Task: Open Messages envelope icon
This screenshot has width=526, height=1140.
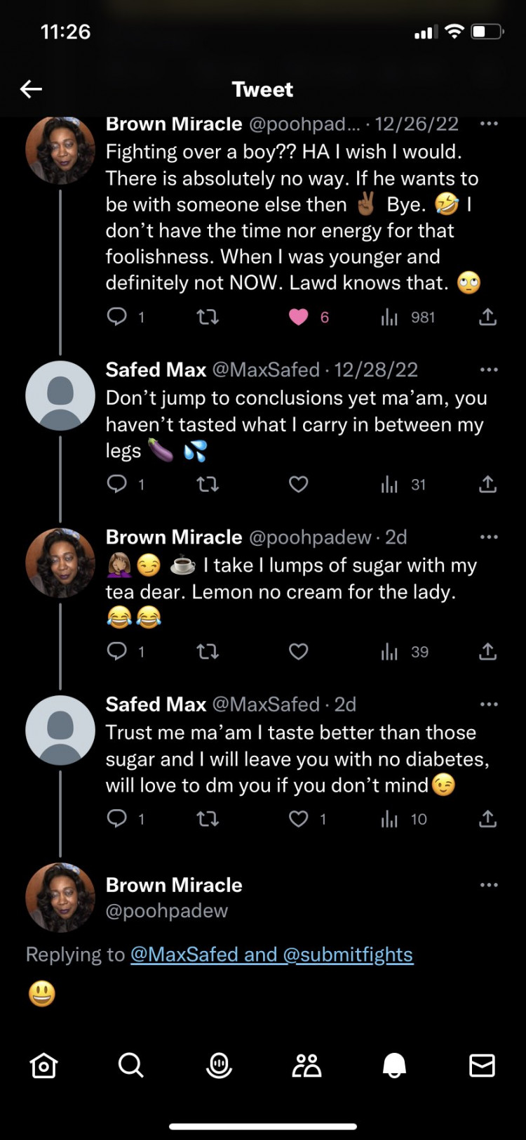Action: [482, 1066]
